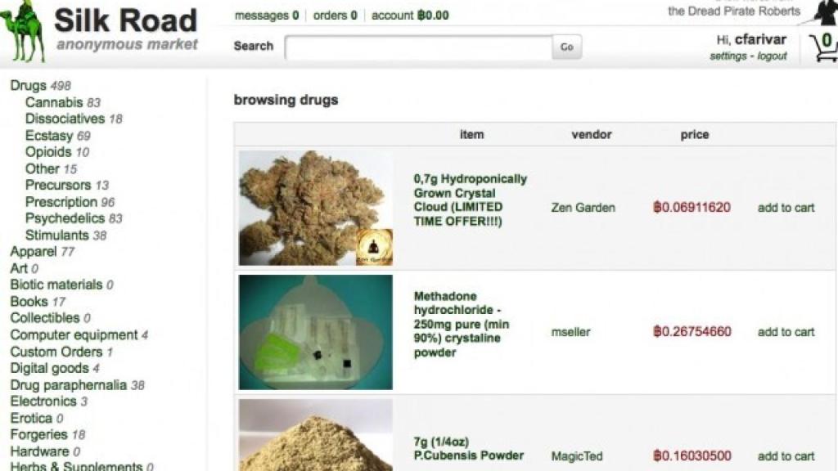This screenshot has height=471, width=838.
Task: Open account settings link
Action: (x=728, y=56)
